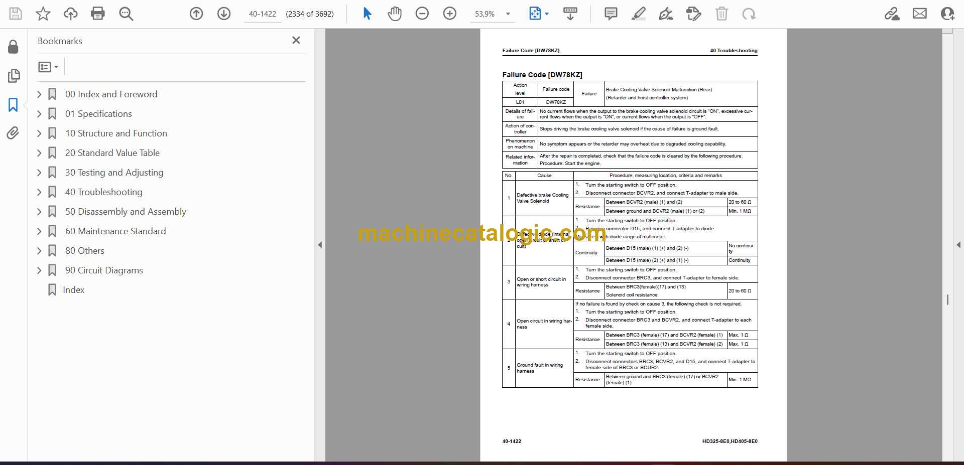Screen dimensions: 964x465
Task: Collapse the left navigation pane arrow
Action: [320, 245]
